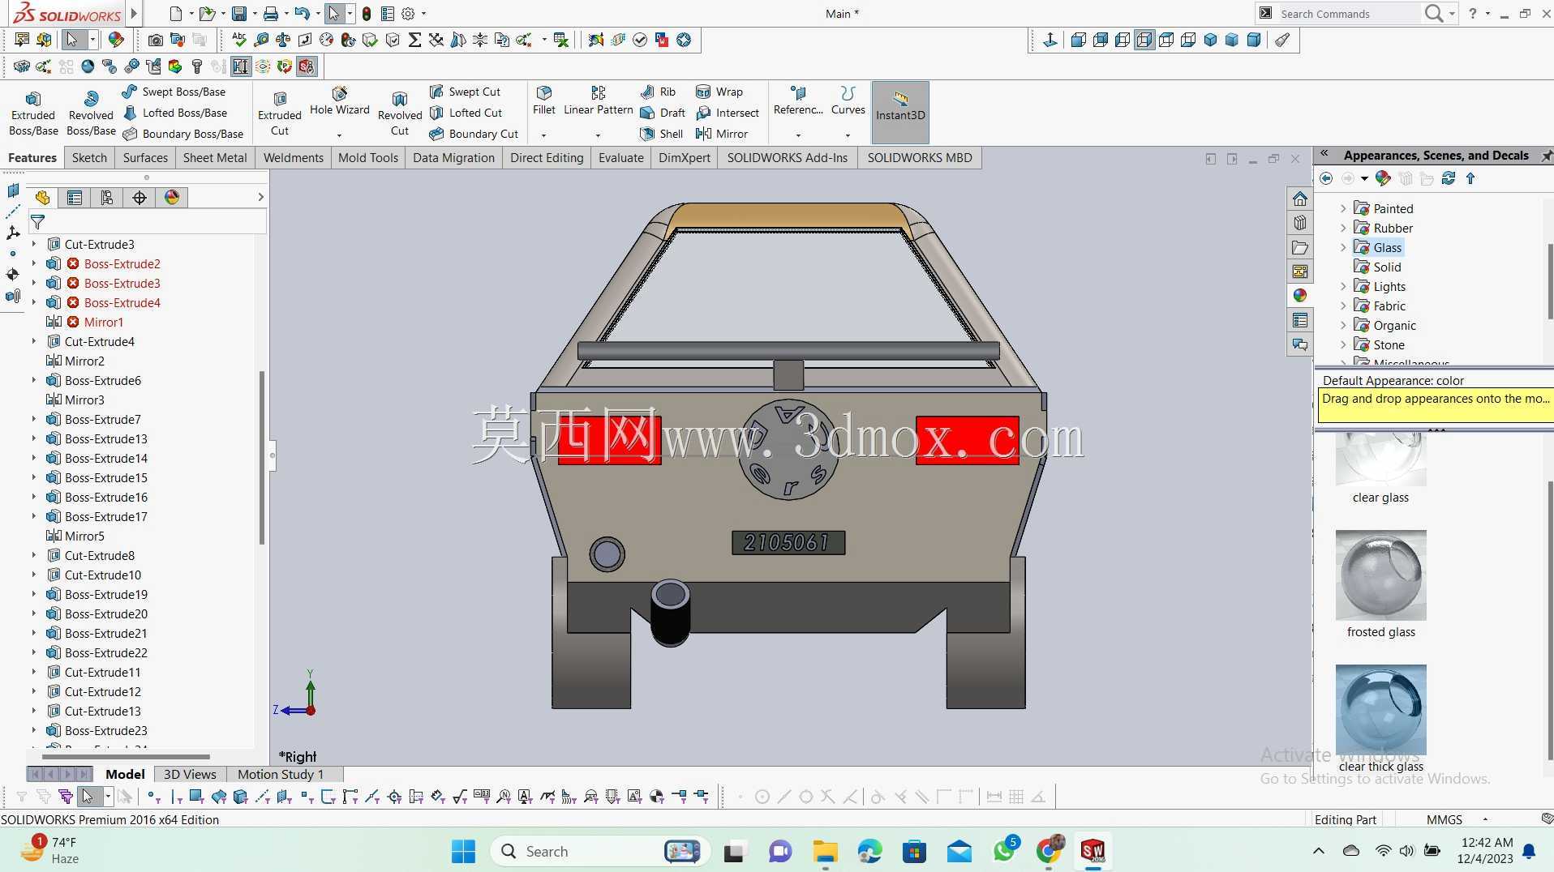Open the DimXpertManager tab icon
The width and height of the screenshot is (1554, 872).
click(x=140, y=198)
